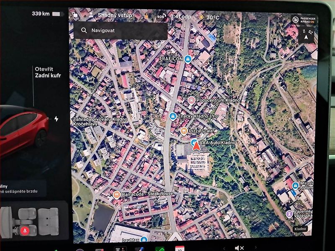Tap Zahrada pivovaru Kladno Kročehlavy label
This screenshot has width=335, height=251.
point(100,122)
